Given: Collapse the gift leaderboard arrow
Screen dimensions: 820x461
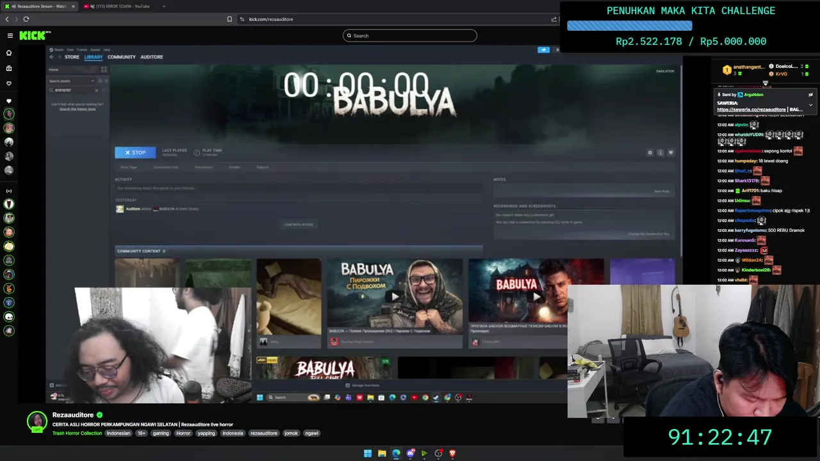Looking at the screenshot, I should 765,83.
